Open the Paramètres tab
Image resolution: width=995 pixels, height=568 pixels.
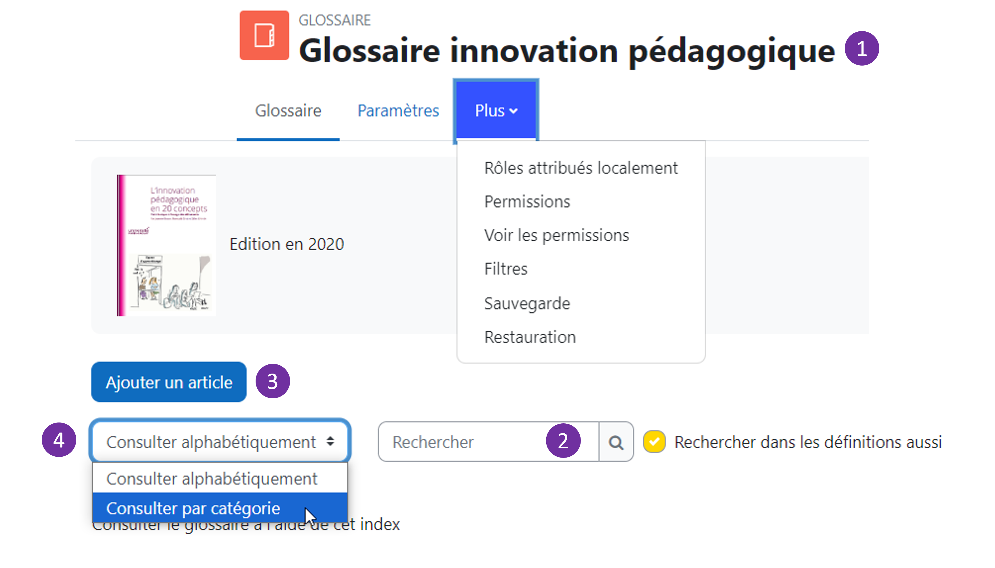tap(398, 111)
